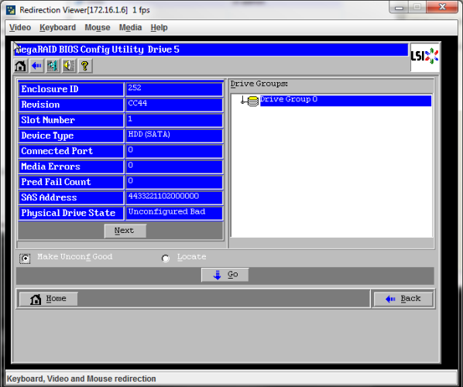Open the Media menu
Screen dimensions: 463x387
coord(130,27)
